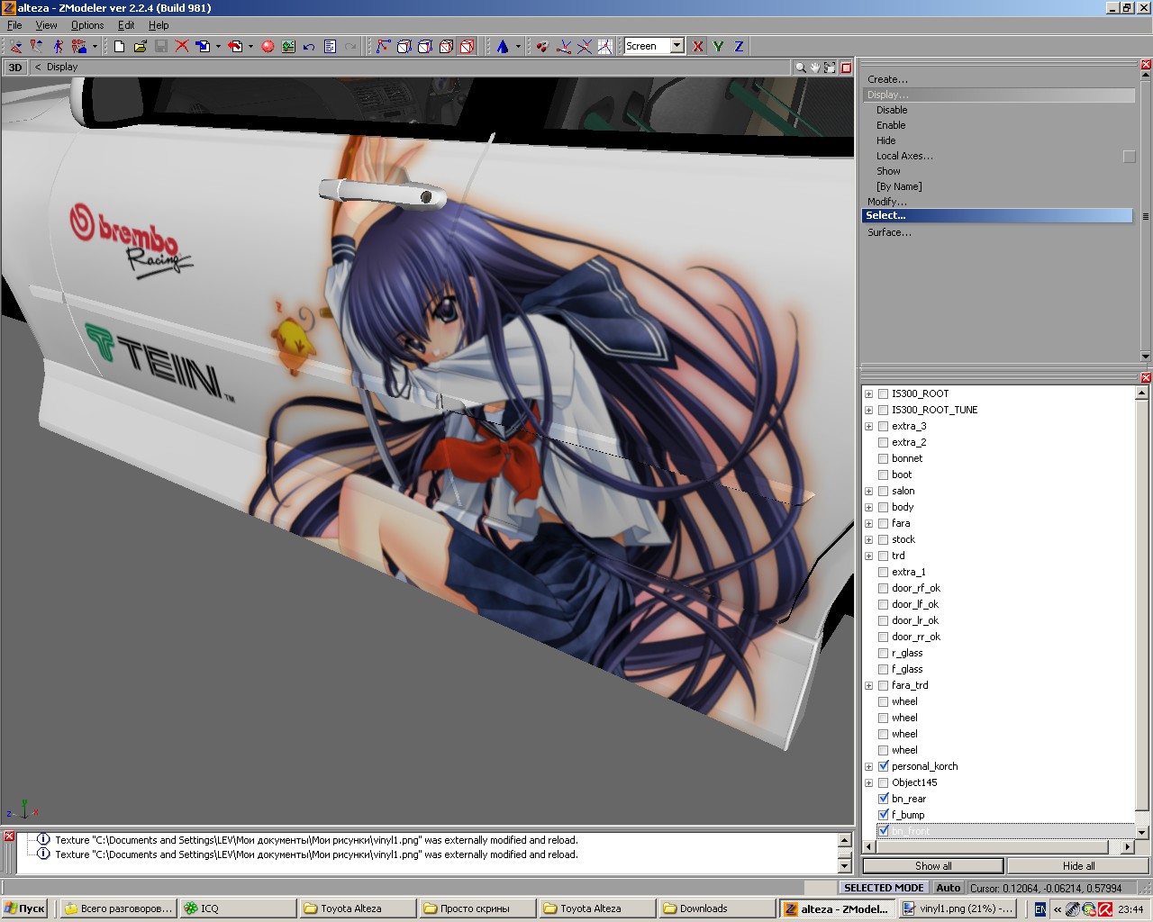Select the Vertices level icon
This screenshot has width=1153, height=922.
tap(384, 46)
